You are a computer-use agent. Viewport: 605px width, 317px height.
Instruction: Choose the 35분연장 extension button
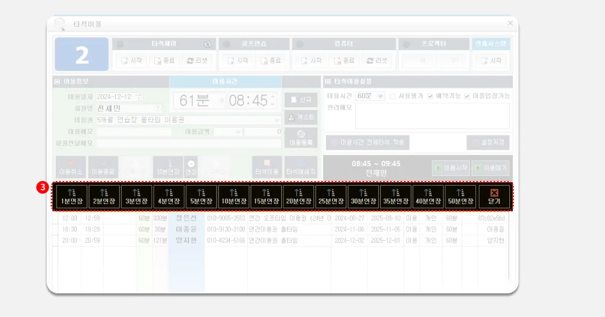coord(396,197)
